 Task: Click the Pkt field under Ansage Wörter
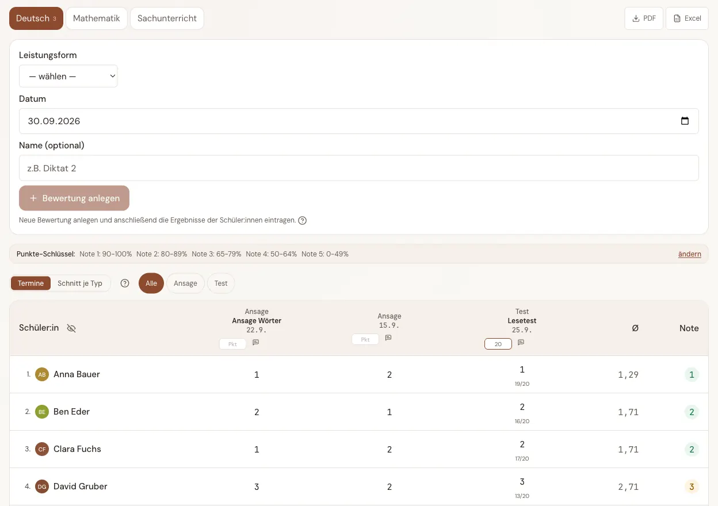tap(232, 344)
